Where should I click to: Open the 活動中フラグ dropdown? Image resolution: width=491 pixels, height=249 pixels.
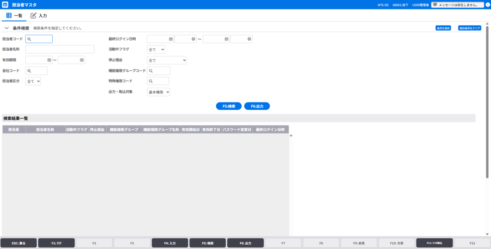156,49
